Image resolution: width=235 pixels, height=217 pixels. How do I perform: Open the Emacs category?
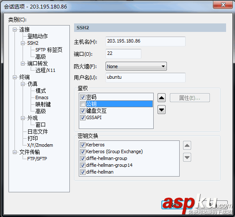(42, 97)
